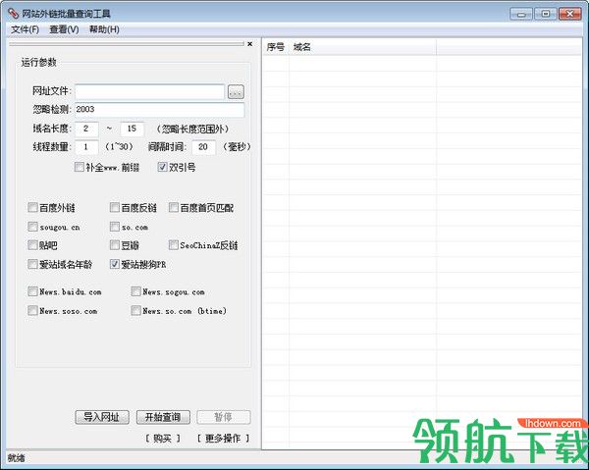Viewport: 589px width, 470px height.
Task: Enable the 贴吧 checkbox
Action: point(32,245)
